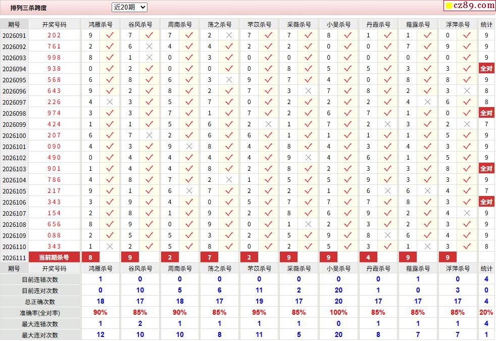Click the 全对 badge in row 2026106
The width and height of the screenshot is (496, 341).
click(486, 202)
